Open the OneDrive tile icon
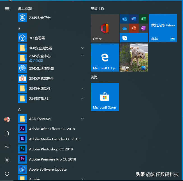 [x=124, y=28]
